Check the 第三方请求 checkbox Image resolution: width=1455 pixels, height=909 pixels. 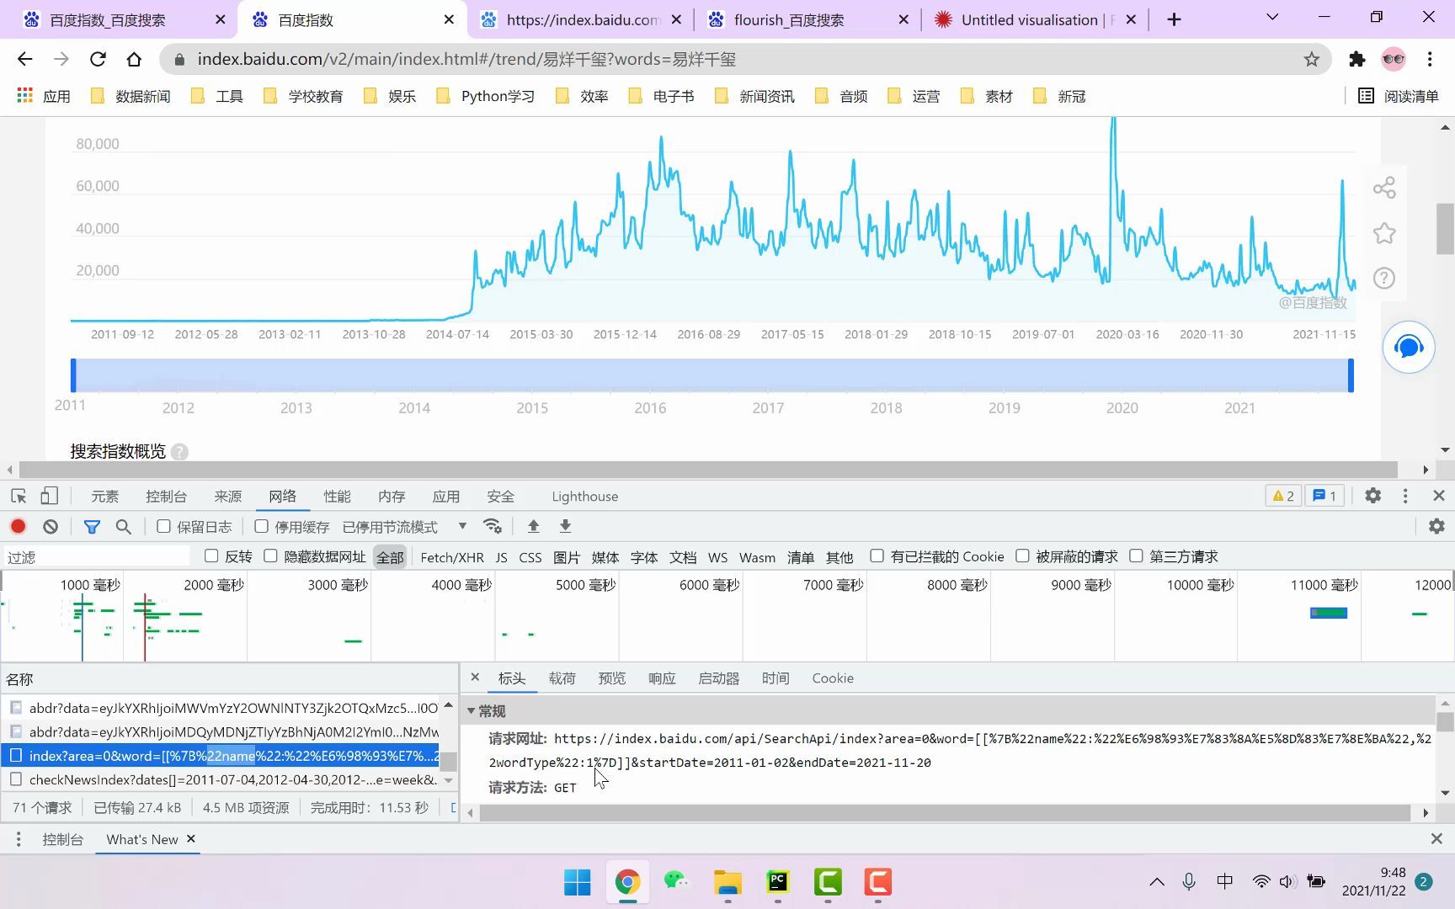coord(1136,555)
